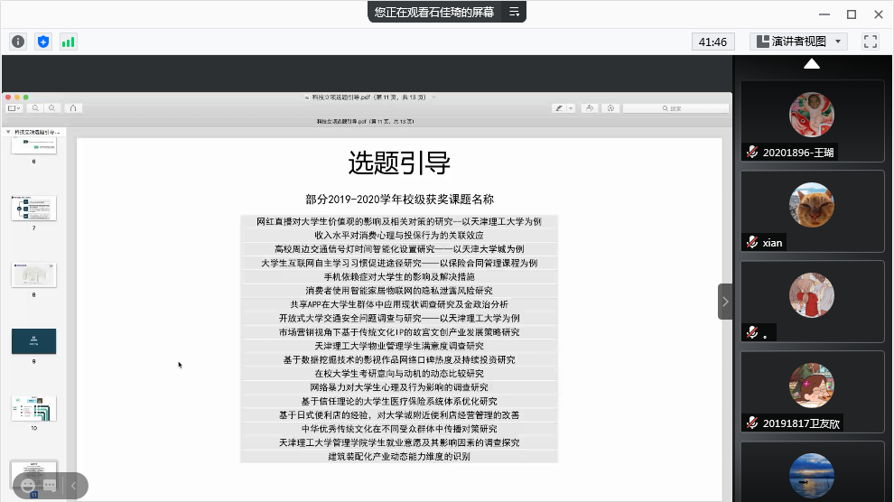This screenshot has width=894, height=502.
Task: Click the meeting info icon
Action: [x=18, y=42]
